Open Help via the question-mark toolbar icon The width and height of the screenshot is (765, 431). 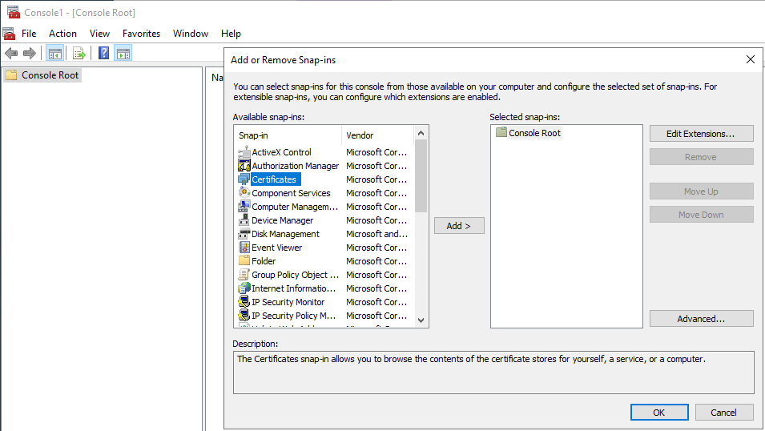[x=103, y=53]
